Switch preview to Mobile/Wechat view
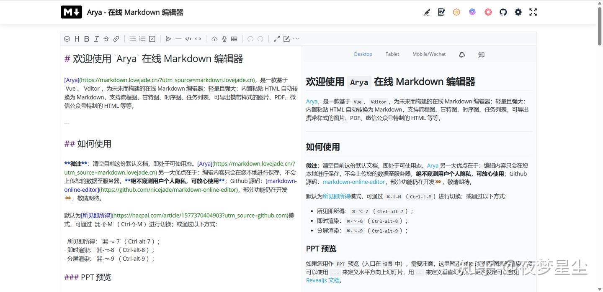The width and height of the screenshot is (603, 292). click(429, 54)
